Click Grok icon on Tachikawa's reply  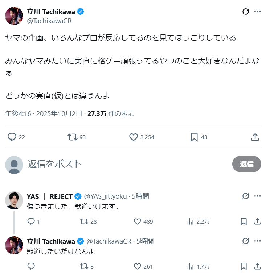coord(246,241)
